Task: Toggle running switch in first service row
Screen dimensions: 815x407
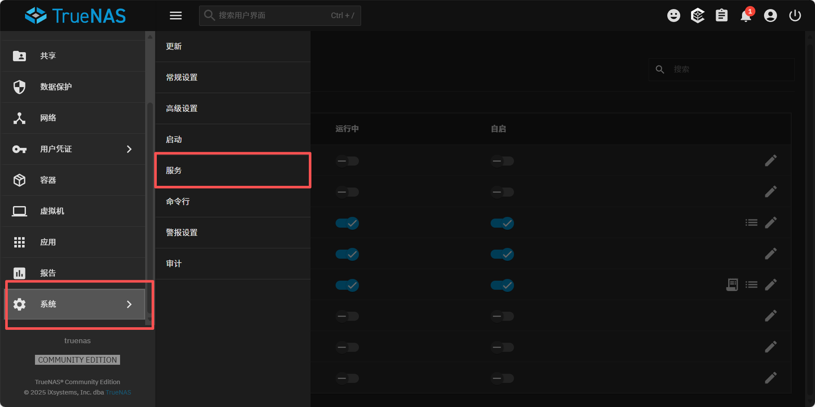Action: coord(347,161)
